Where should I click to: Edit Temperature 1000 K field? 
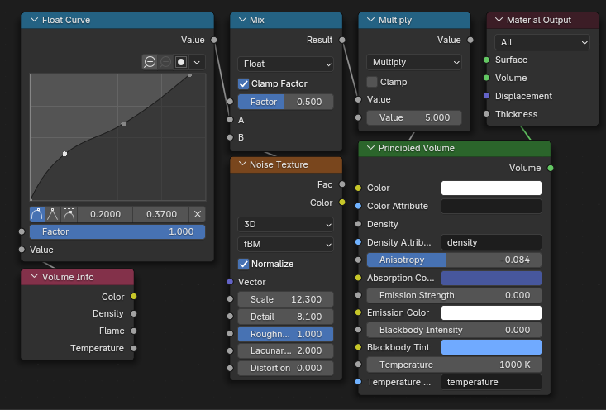(454, 365)
